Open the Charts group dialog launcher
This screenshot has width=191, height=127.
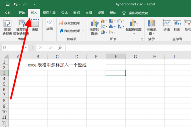(x=142, y=39)
